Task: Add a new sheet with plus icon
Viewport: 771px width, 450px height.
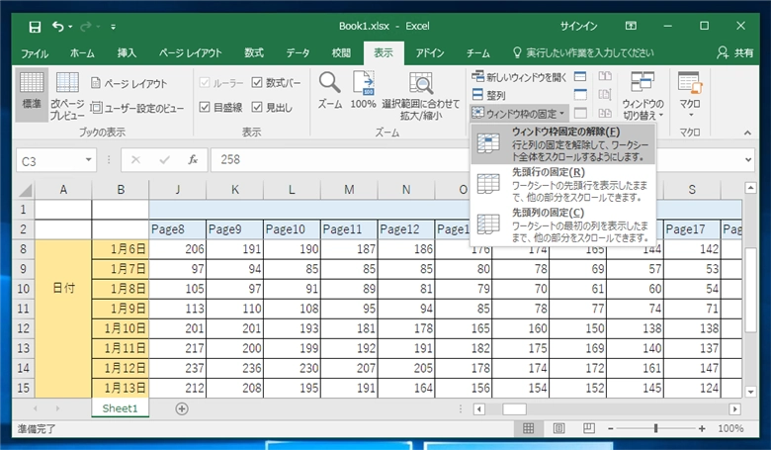Action: pyautogui.click(x=182, y=408)
